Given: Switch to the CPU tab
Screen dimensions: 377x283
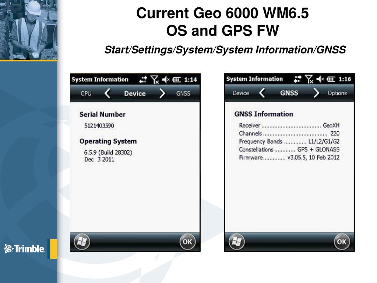Looking at the screenshot, I should 86,93.
